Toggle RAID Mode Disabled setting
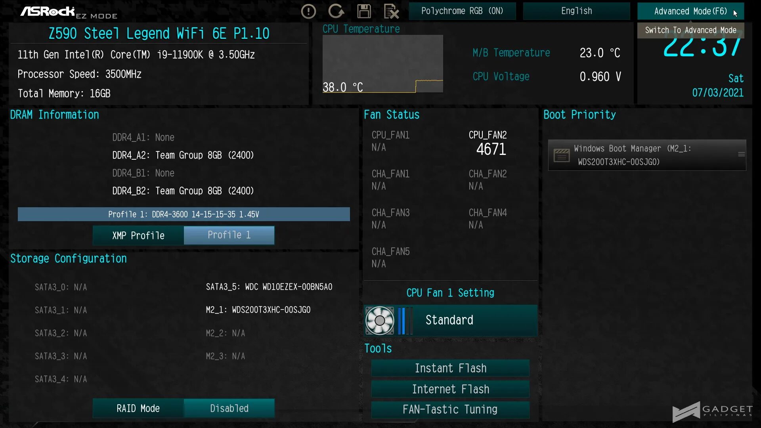761x428 pixels. [229, 408]
